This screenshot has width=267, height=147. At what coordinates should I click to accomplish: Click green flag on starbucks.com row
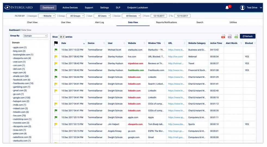click(x=56, y=50)
